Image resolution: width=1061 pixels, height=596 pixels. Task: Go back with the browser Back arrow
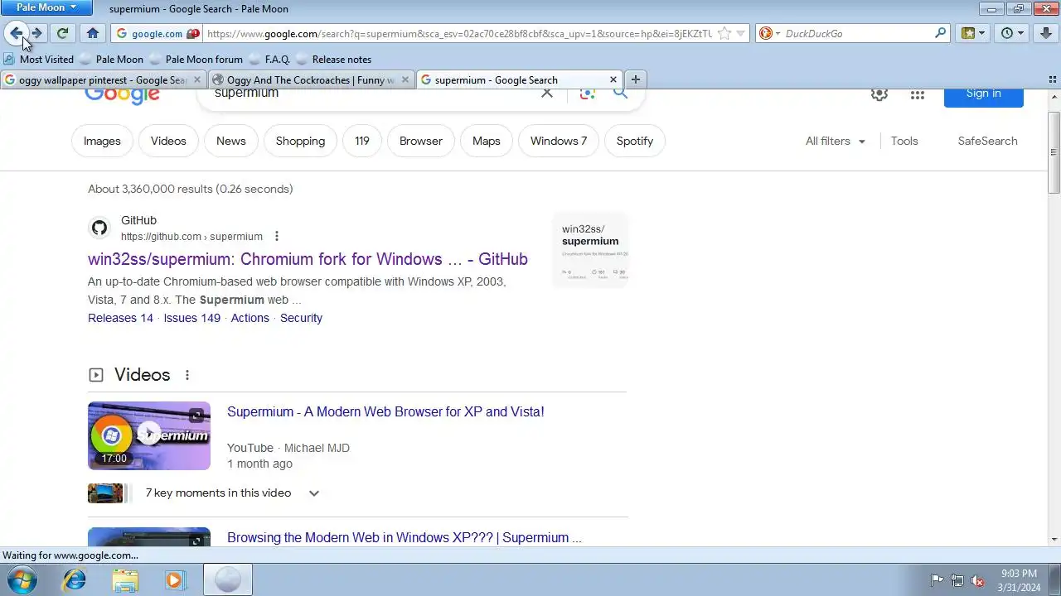coord(16,33)
